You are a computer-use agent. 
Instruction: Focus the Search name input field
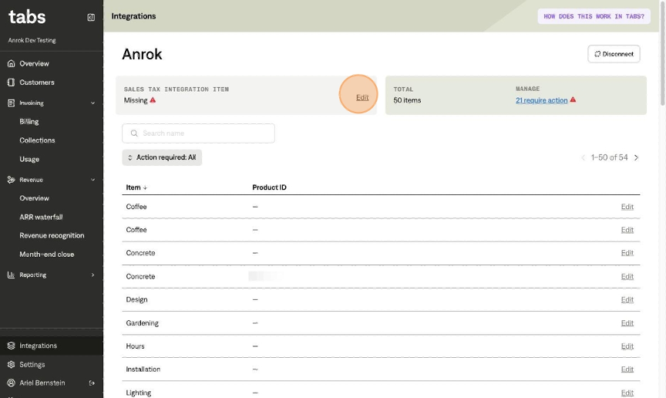click(x=204, y=133)
